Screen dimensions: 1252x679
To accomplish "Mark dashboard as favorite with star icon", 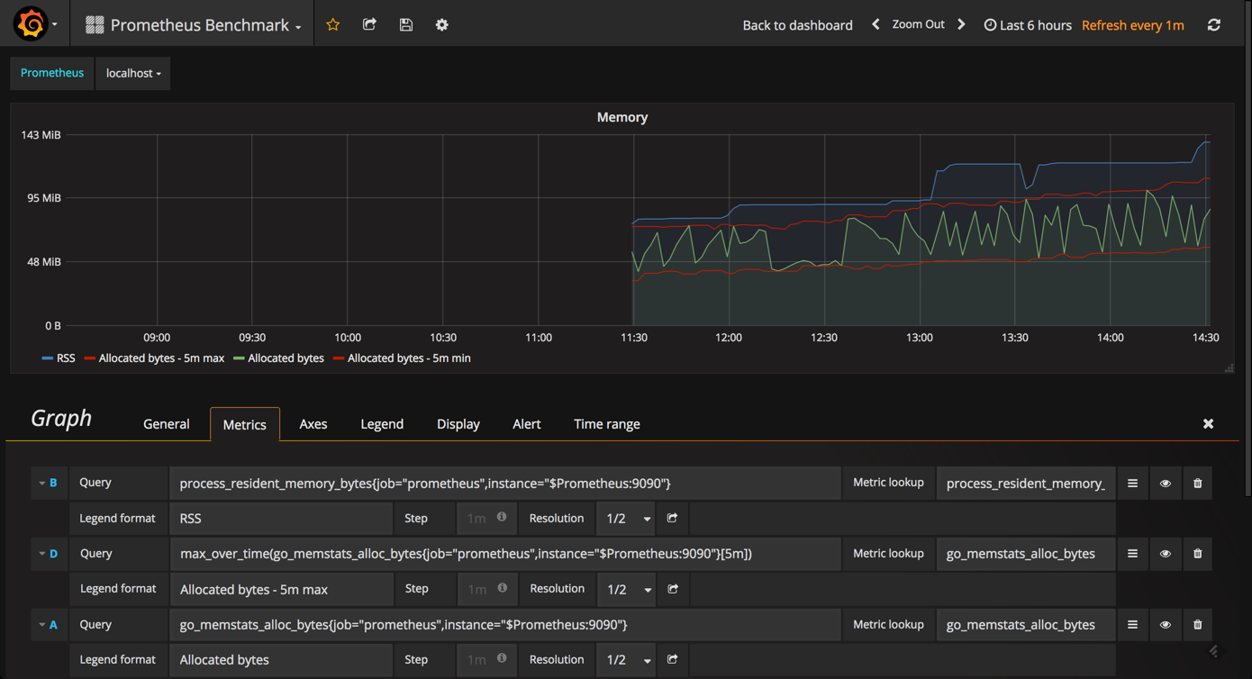I will coord(332,24).
